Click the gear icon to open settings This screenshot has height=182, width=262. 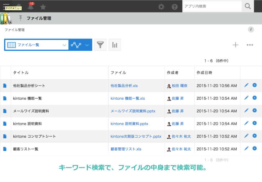click(x=161, y=7)
